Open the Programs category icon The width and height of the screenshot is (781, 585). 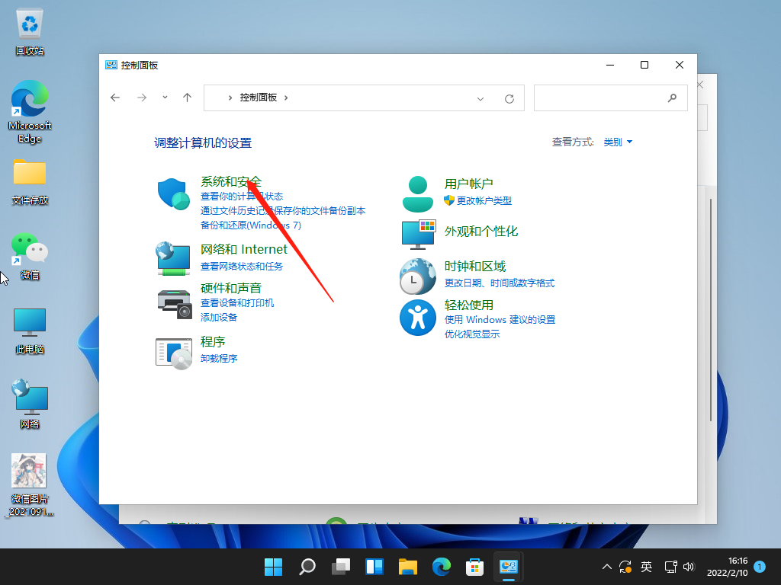click(x=173, y=353)
